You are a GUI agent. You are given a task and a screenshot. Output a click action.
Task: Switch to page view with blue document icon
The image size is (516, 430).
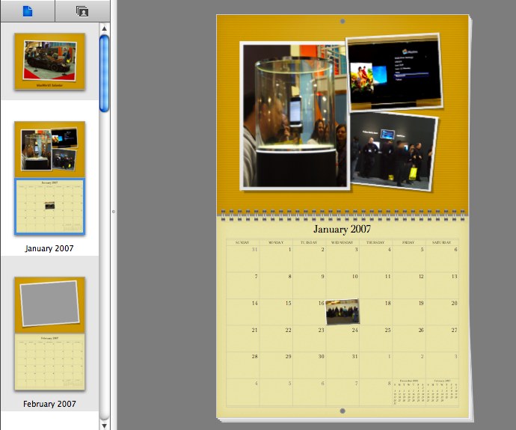pyautogui.click(x=28, y=11)
